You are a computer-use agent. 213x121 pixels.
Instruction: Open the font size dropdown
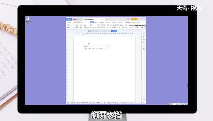[93, 25]
